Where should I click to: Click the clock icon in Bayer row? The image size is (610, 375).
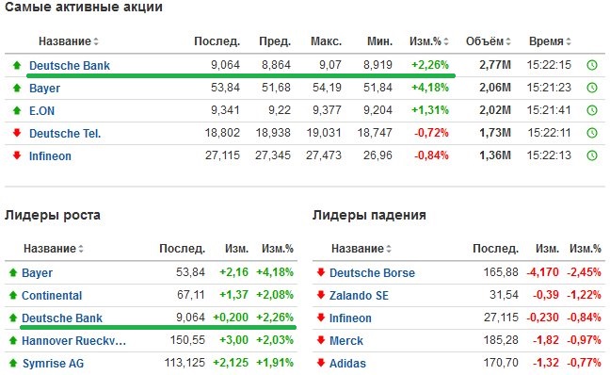pyautogui.click(x=592, y=88)
